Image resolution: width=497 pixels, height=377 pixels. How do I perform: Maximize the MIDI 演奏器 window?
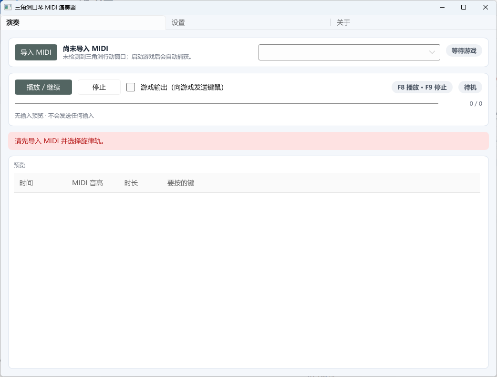click(x=464, y=7)
